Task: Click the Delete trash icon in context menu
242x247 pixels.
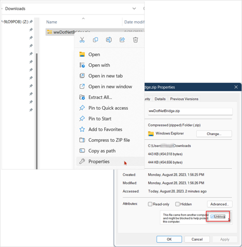Action: 136,40
